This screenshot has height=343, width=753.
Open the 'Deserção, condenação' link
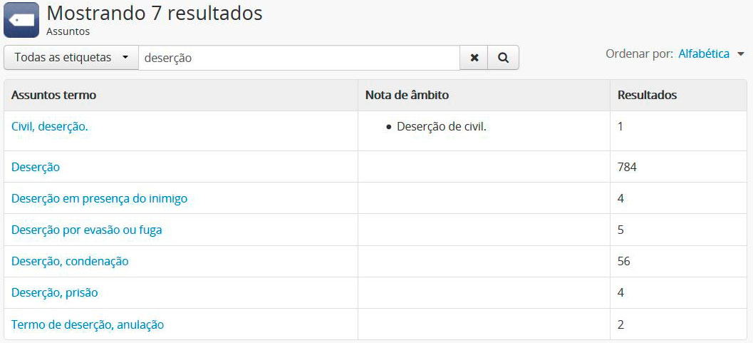70,262
